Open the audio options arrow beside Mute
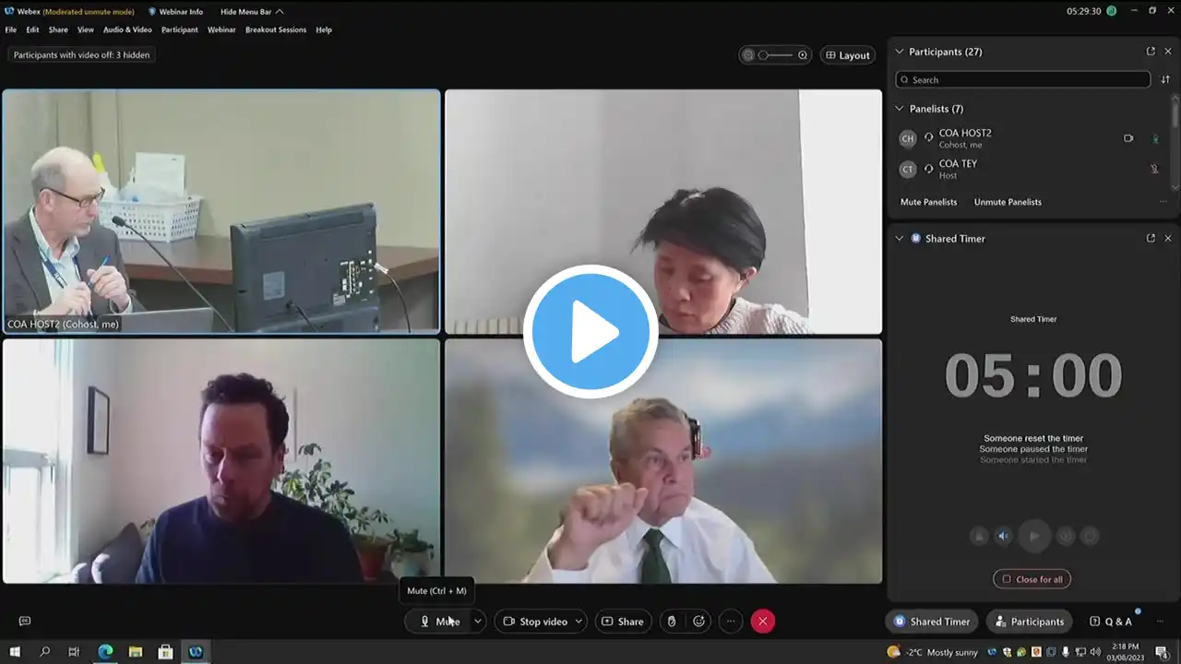This screenshot has width=1181, height=664. point(478,622)
